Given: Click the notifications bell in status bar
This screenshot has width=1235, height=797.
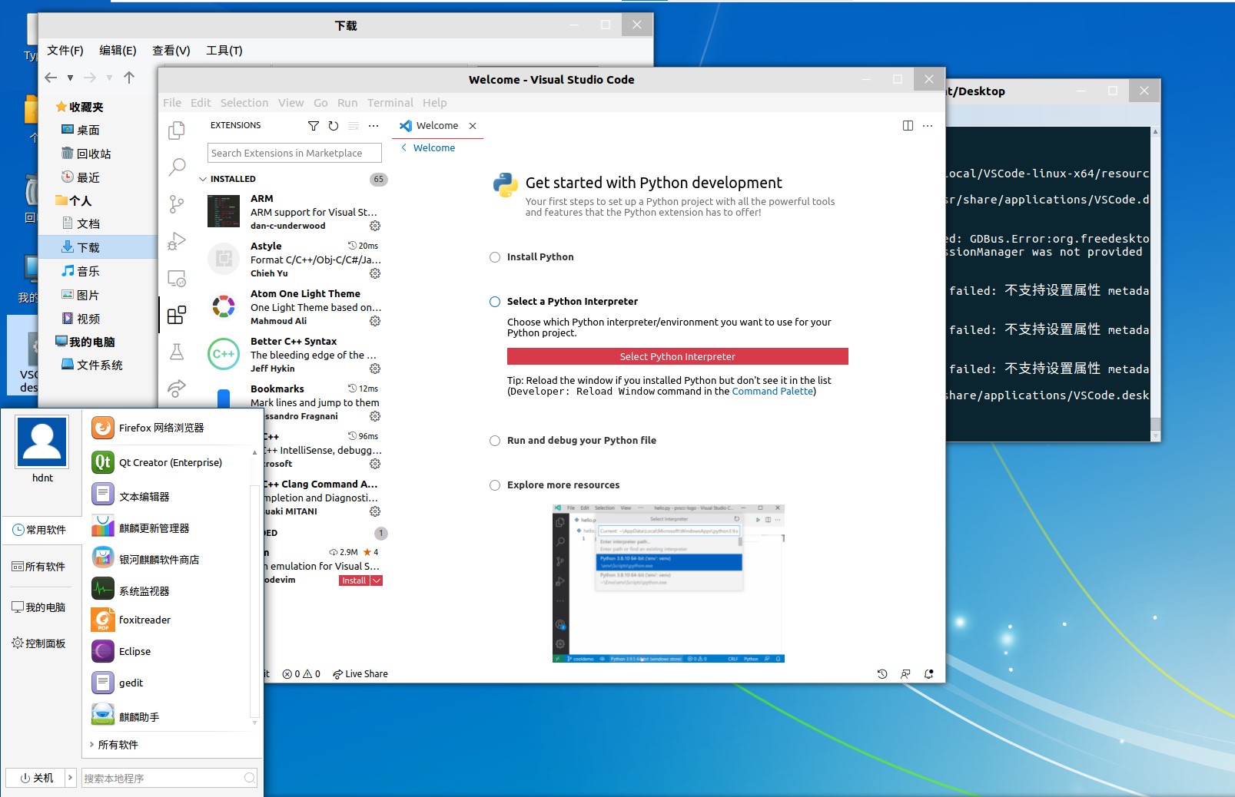Looking at the screenshot, I should 929,674.
